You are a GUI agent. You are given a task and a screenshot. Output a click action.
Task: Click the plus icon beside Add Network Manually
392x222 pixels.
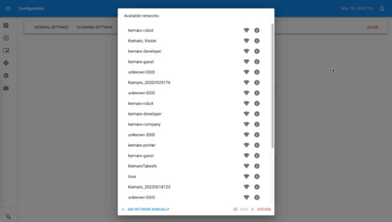123,209
